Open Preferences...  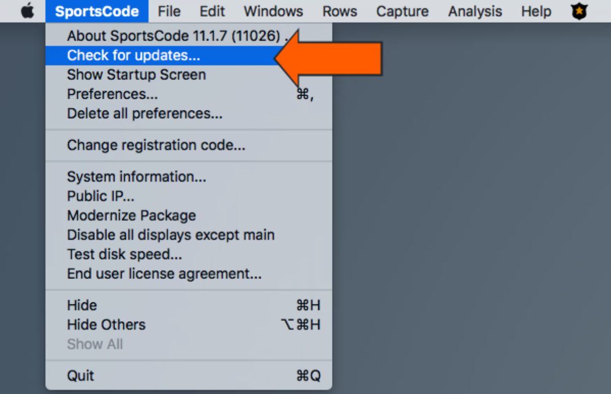112,94
